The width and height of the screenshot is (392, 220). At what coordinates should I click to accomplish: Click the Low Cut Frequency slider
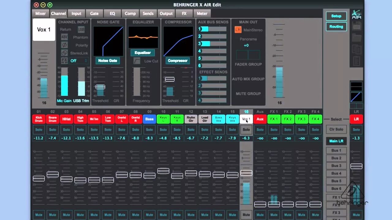pyautogui.click(x=137, y=82)
